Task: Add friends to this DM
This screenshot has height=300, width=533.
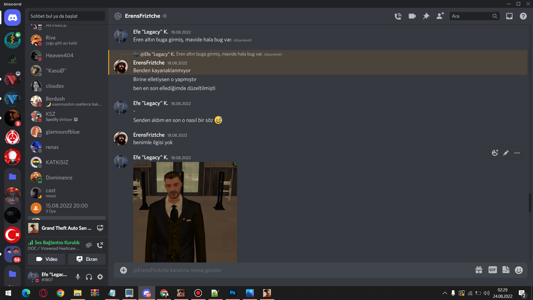Action: (440, 16)
